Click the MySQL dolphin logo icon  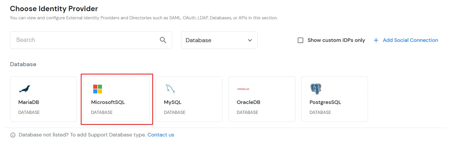tap(170, 89)
